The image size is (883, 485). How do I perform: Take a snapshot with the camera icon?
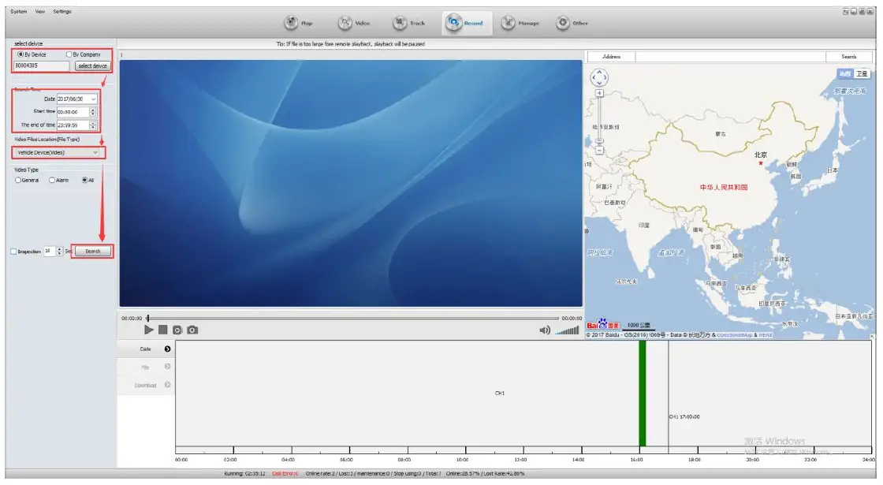pyautogui.click(x=192, y=330)
